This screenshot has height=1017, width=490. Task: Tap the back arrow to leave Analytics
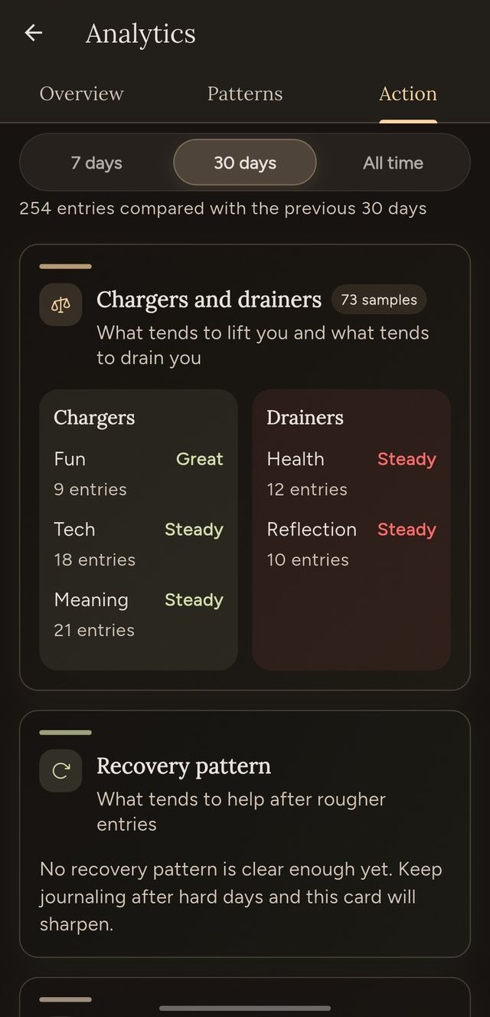click(32, 32)
